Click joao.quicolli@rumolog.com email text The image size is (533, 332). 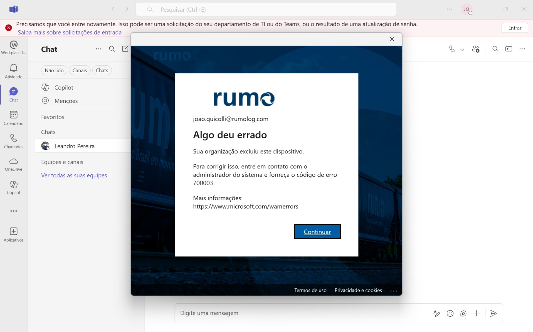231,119
